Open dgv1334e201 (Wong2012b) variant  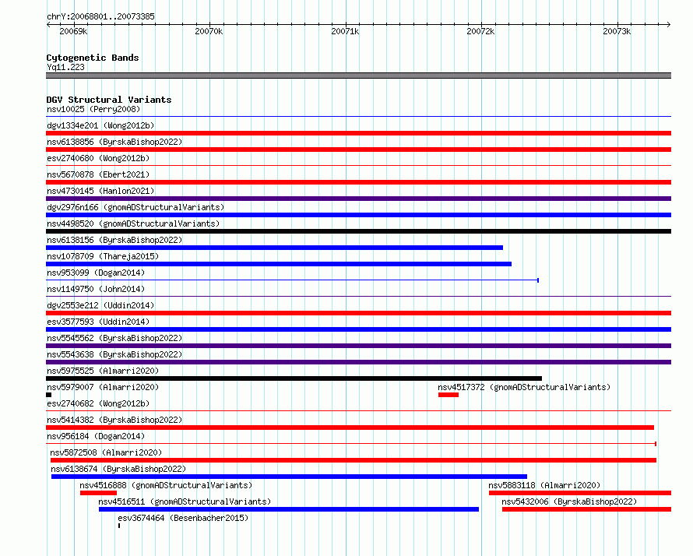click(x=100, y=125)
